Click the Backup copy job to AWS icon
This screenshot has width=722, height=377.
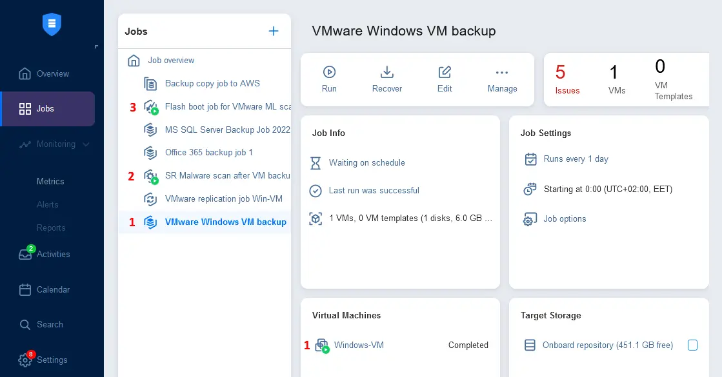click(150, 84)
